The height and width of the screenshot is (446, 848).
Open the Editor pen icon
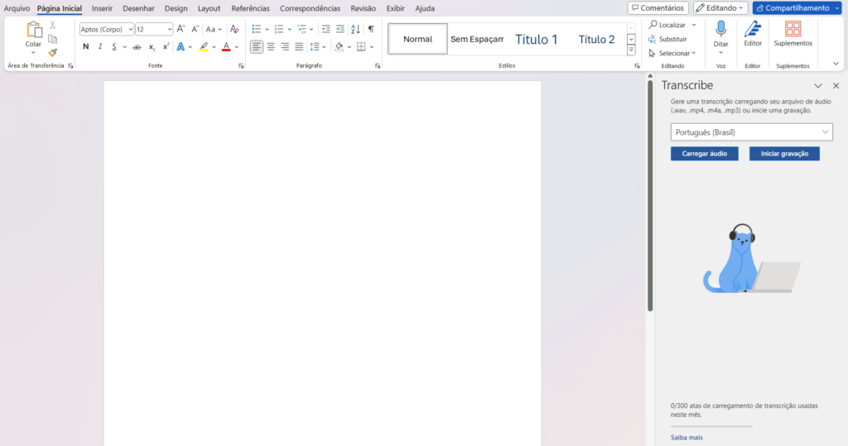753,29
